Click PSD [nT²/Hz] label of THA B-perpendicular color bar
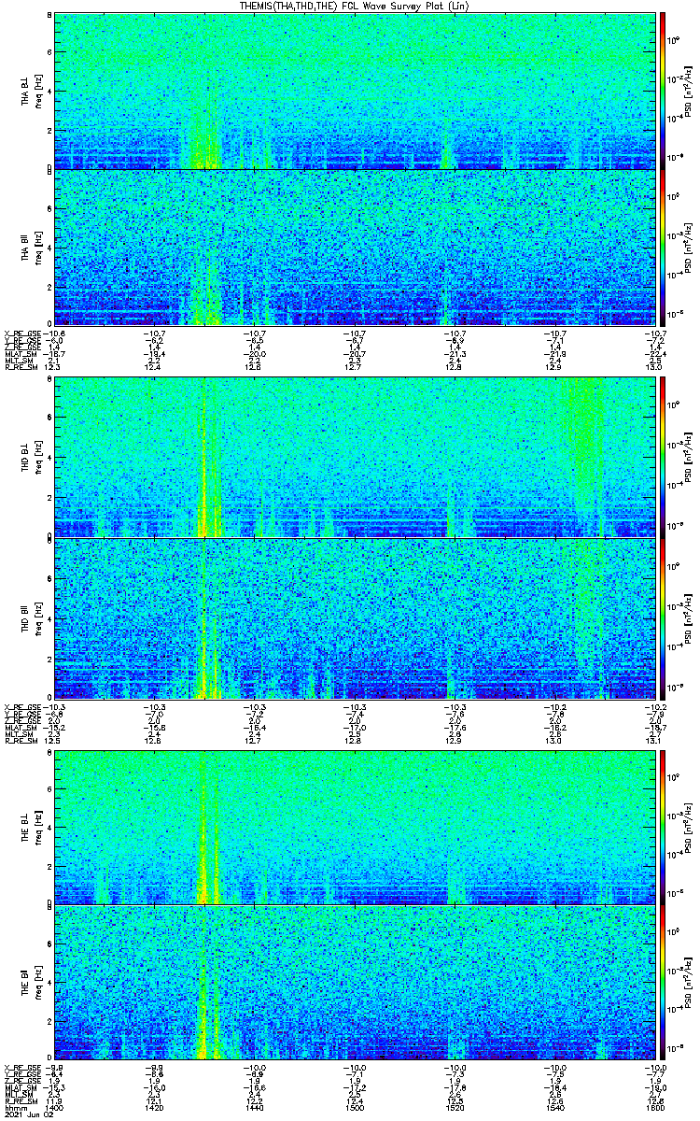The image size is (700, 1121). click(689, 91)
